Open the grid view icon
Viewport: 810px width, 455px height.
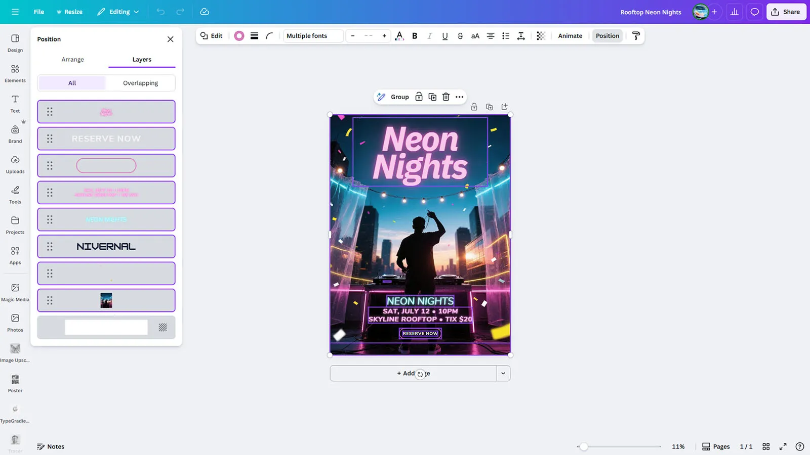[x=766, y=446]
